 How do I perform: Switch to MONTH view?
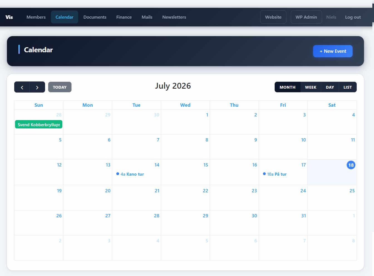click(287, 87)
